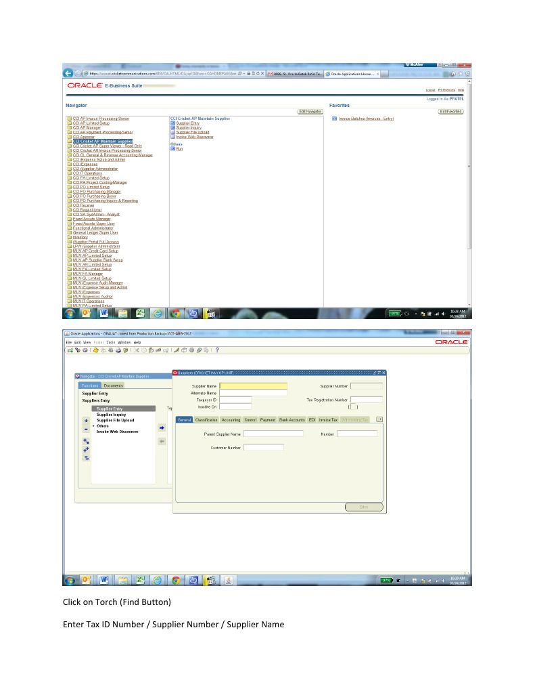The height and width of the screenshot is (693, 535).
Task: Switch to the Classification tab
Action: tap(206, 420)
